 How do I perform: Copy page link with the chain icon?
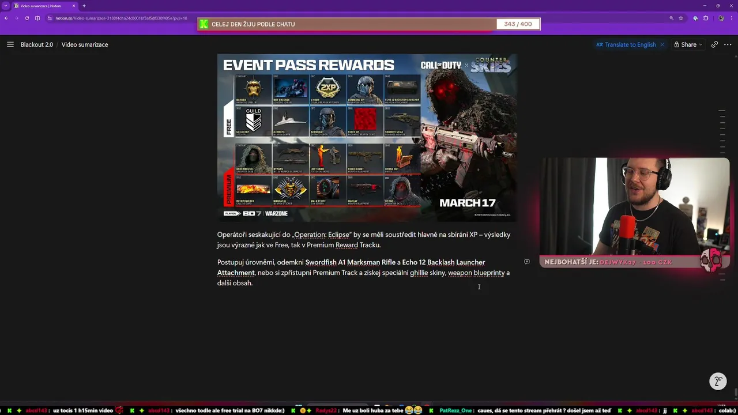pos(714,44)
